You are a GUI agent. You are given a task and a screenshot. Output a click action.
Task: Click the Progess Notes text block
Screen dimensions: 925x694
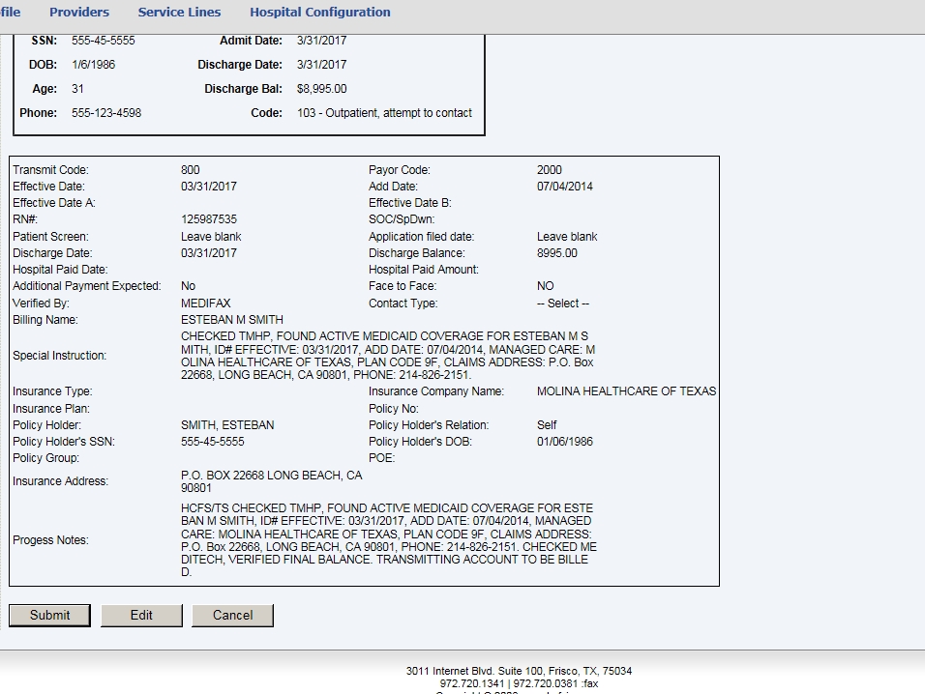[388, 539]
